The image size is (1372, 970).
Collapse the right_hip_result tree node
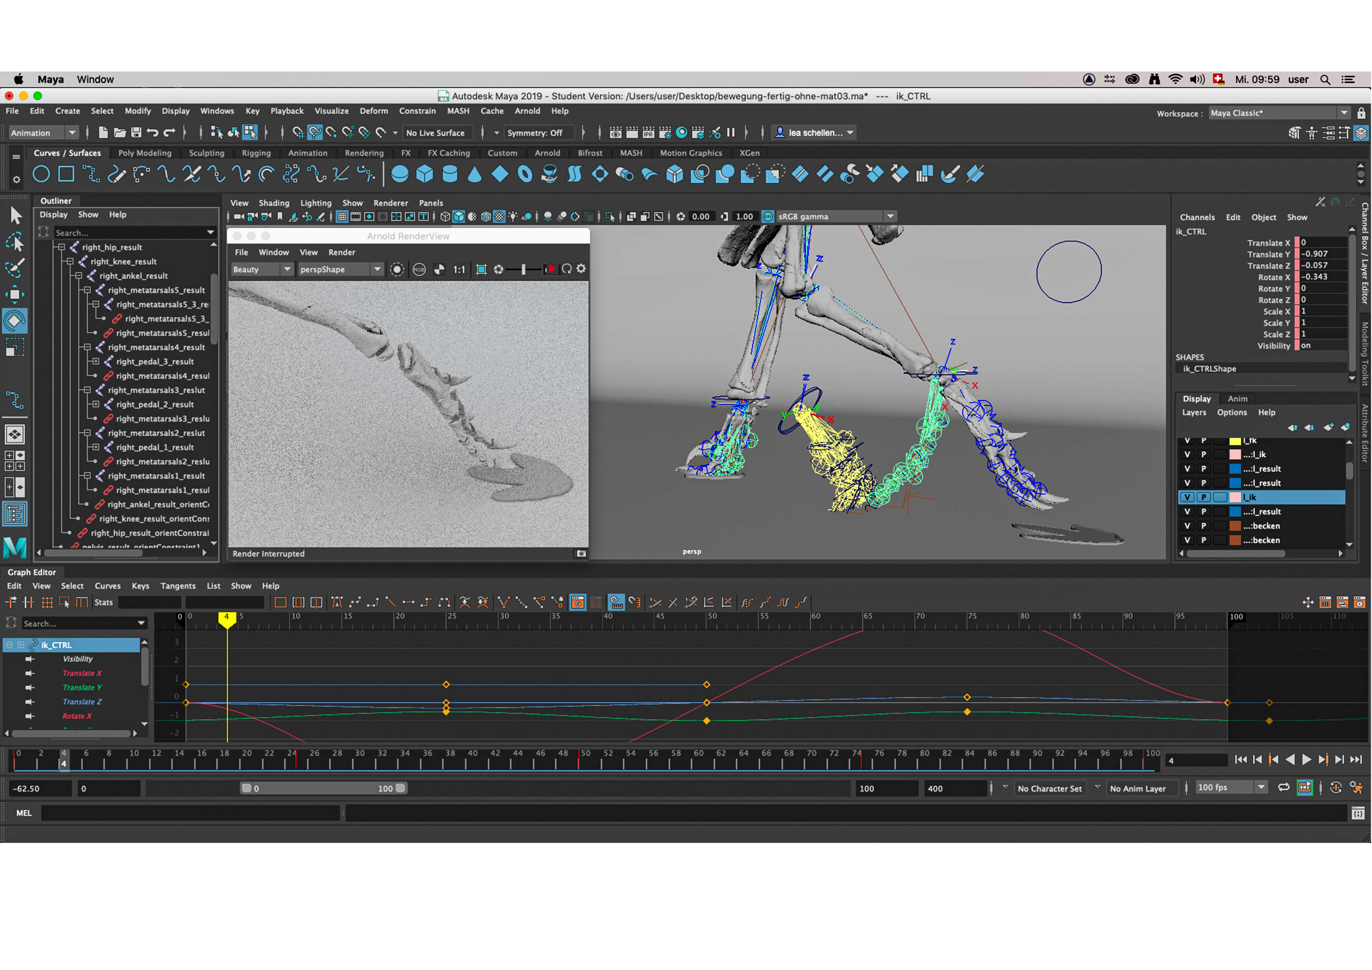62,247
